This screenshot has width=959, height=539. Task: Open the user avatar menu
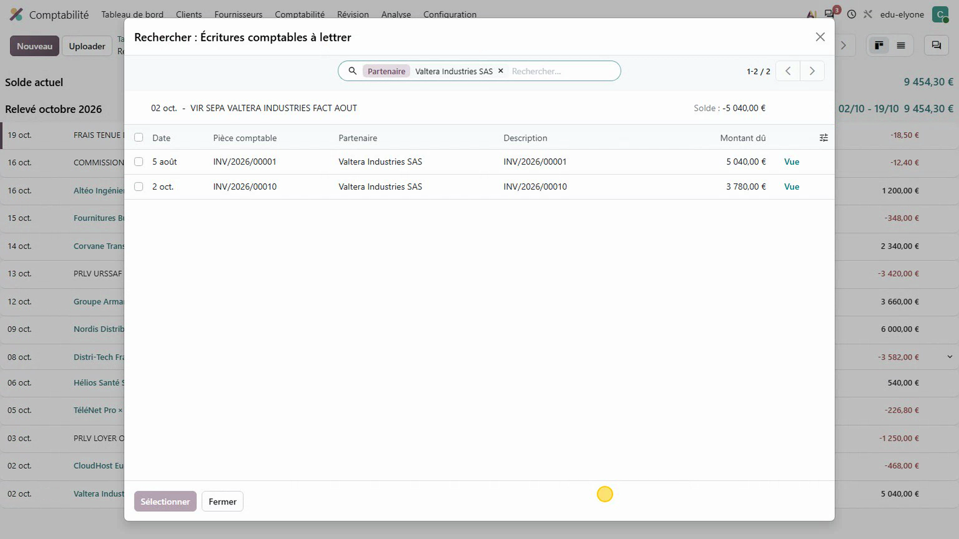(941, 14)
